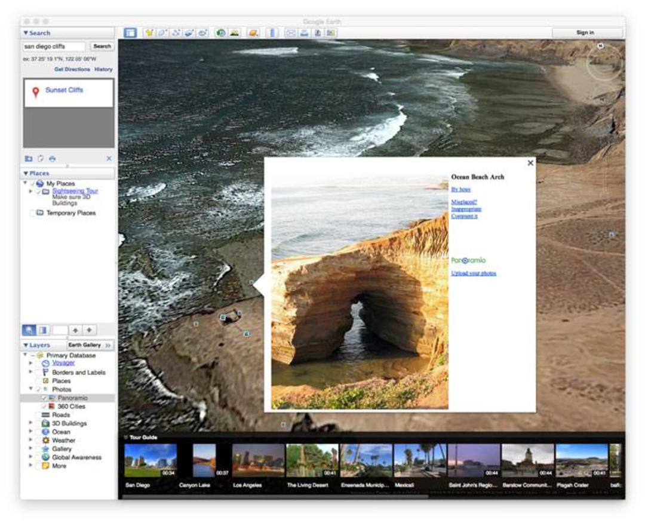This screenshot has width=645, height=523.
Task: Switch planets using the orange planet icon
Action: 253,33
